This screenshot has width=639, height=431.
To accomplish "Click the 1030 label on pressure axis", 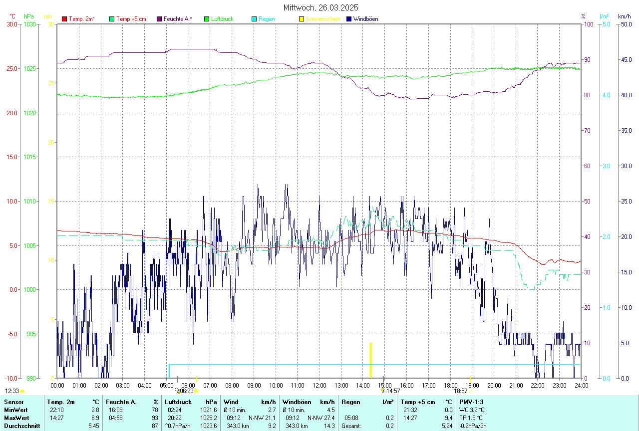I will tap(29, 24).
